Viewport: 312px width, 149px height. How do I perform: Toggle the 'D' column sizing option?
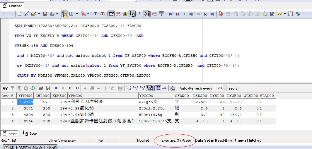click(x=136, y=88)
